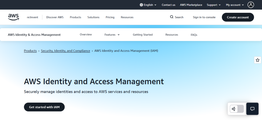The height and width of the screenshot is (120, 262).
Task: Click the IAM breadcrumb current page text
Action: coord(126,51)
